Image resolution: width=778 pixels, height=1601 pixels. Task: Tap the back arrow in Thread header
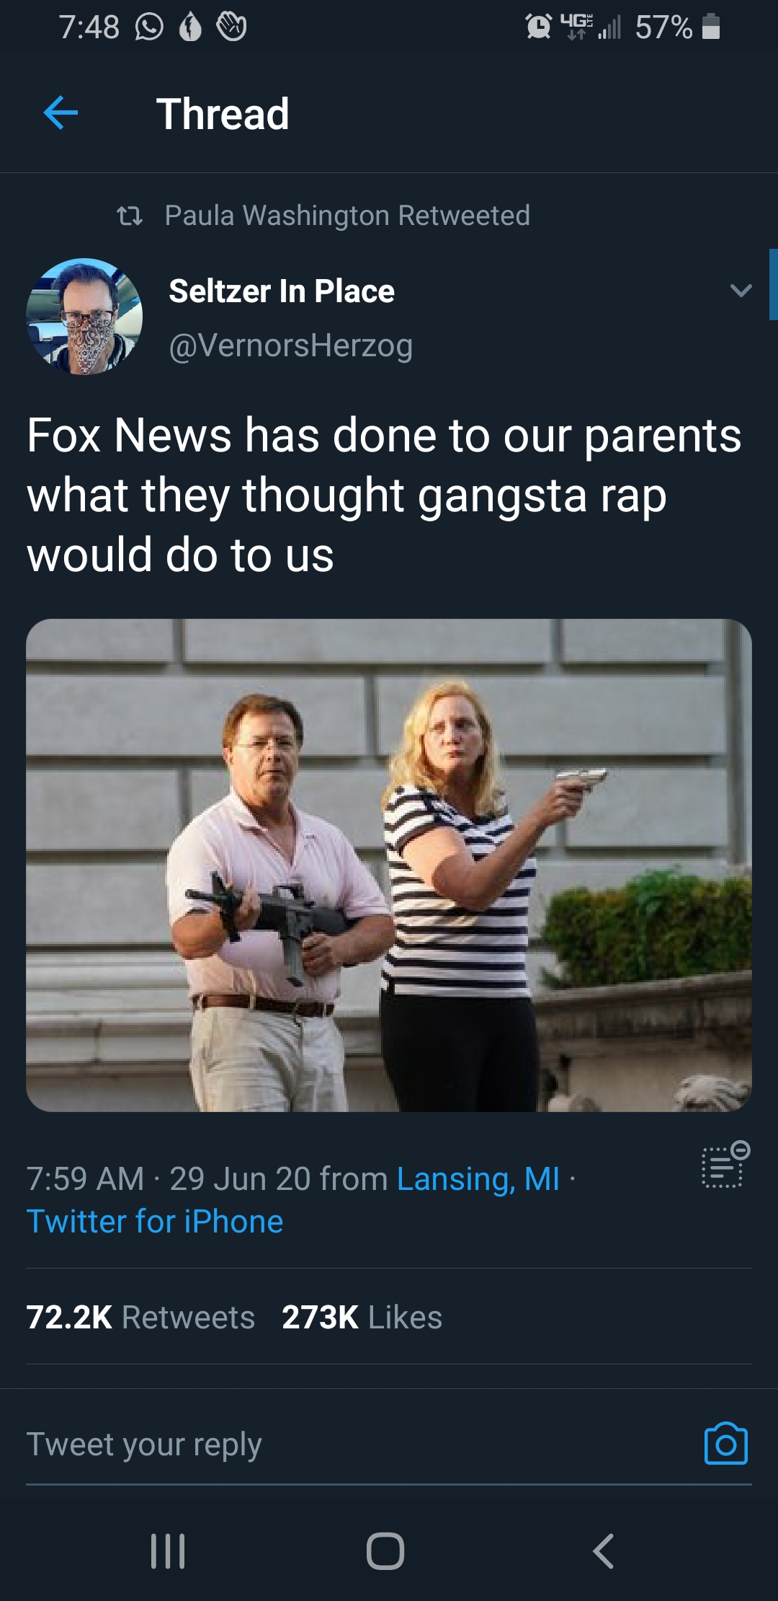click(x=61, y=113)
